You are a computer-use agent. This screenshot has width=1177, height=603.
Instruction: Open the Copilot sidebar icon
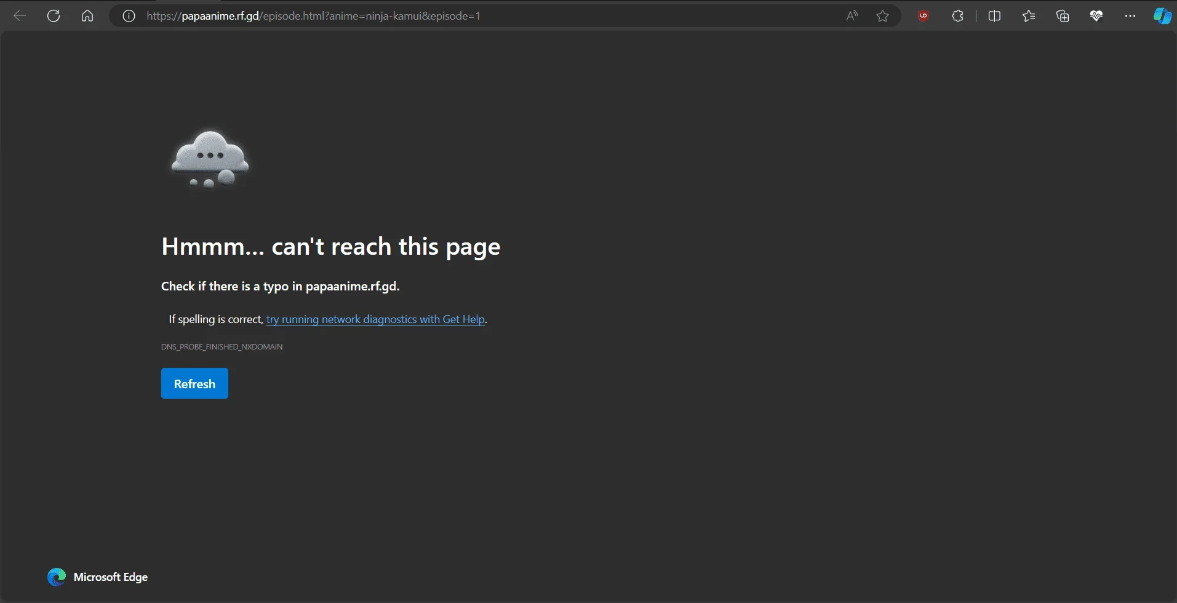[x=1162, y=16]
